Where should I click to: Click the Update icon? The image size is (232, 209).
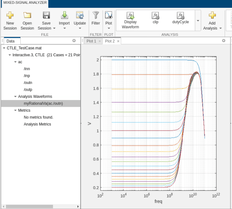pos(80,15)
